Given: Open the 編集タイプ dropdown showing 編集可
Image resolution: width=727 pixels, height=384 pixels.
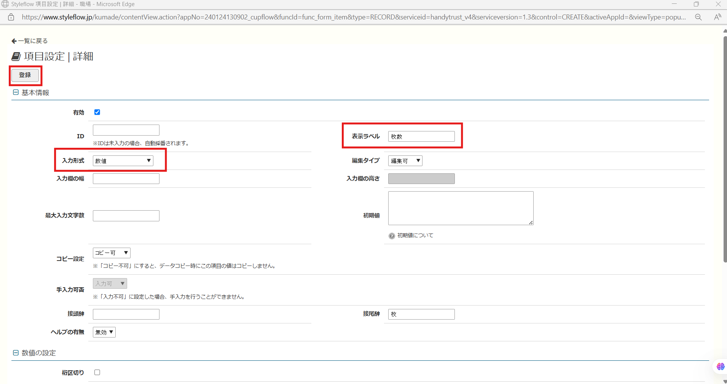Looking at the screenshot, I should click(405, 160).
